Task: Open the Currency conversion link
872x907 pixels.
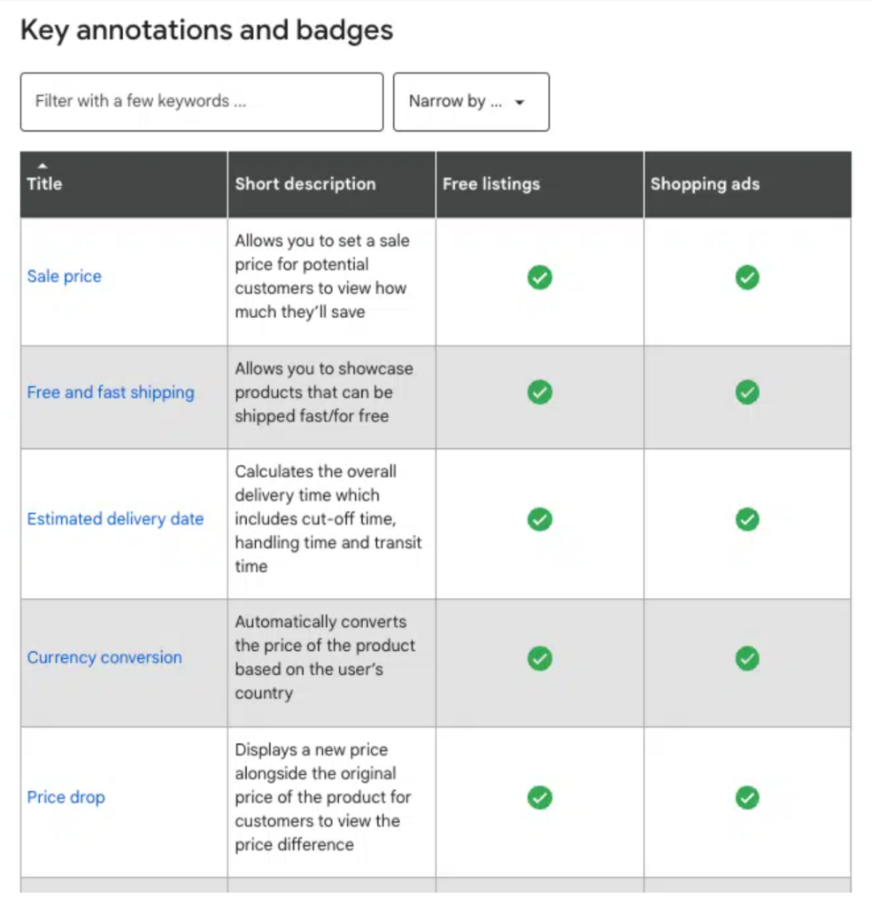Action: [x=104, y=657]
